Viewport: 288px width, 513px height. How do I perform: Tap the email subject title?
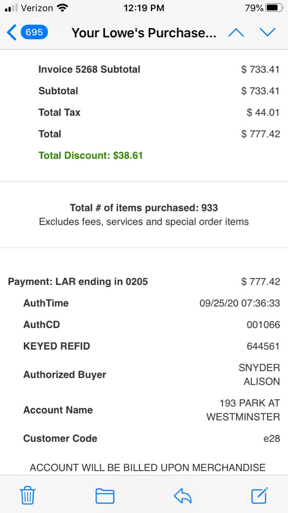(144, 33)
